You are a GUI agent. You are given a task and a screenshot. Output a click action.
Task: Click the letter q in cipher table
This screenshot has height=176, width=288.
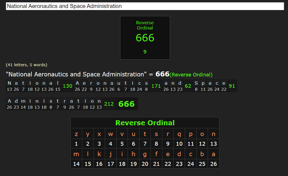click(x=179, y=134)
